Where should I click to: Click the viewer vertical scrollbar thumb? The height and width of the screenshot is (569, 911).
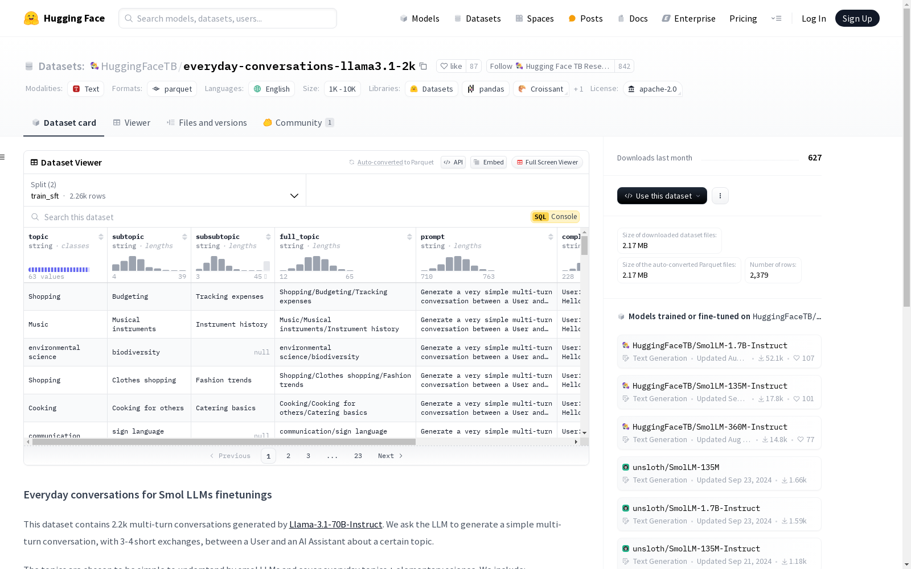click(584, 245)
